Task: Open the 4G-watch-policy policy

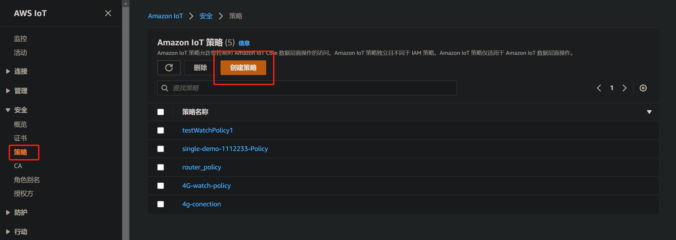Action: point(206,185)
